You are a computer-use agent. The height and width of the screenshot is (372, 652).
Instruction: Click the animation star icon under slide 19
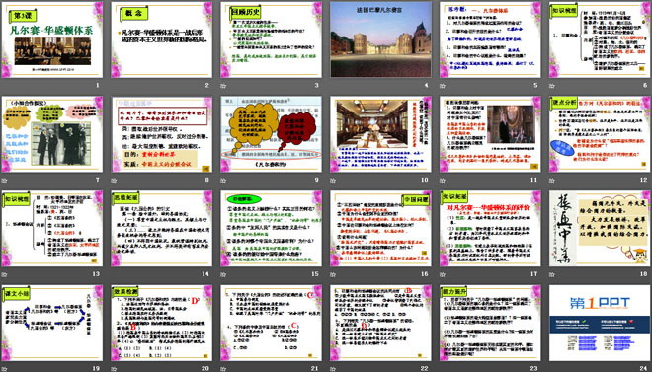[x=4, y=368]
